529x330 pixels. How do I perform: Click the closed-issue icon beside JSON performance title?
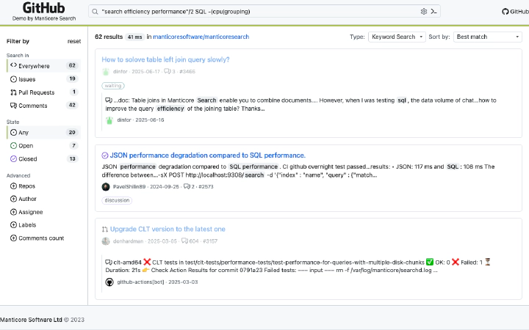(x=105, y=155)
